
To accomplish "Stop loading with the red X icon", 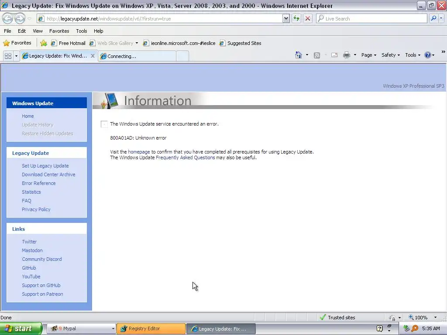I will coord(308,19).
